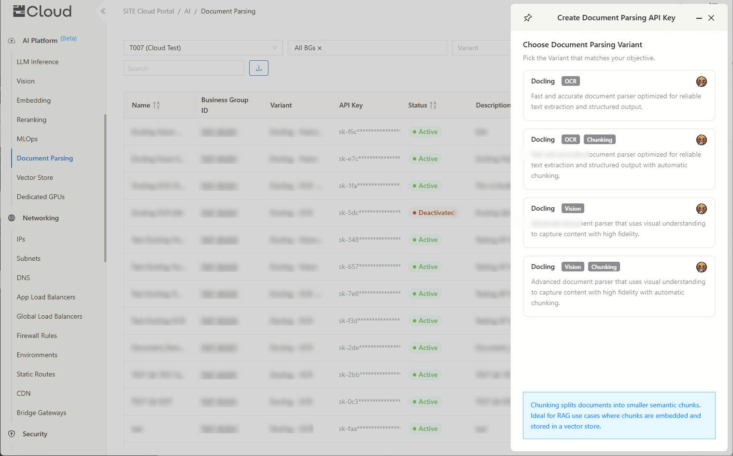Screen dimensions: 733x456
Task: Pick the Docling Vision Chunking variant
Action: tap(619, 286)
